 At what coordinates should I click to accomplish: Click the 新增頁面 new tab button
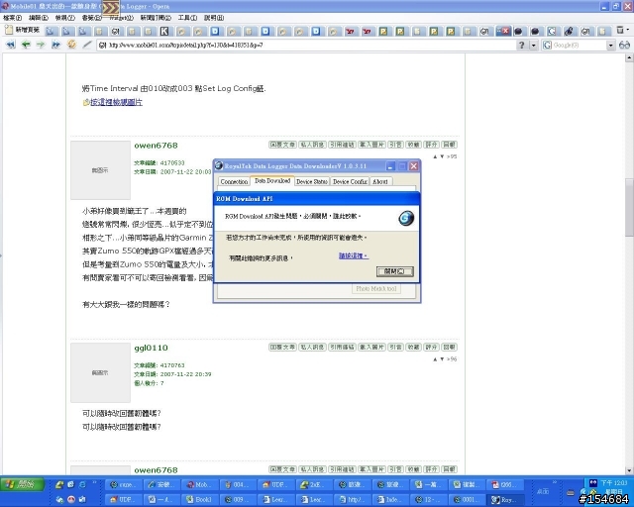[x=22, y=31]
